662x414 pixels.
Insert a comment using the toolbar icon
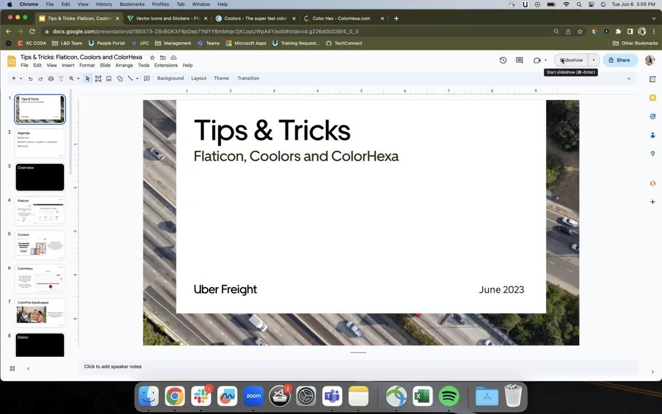click(147, 78)
